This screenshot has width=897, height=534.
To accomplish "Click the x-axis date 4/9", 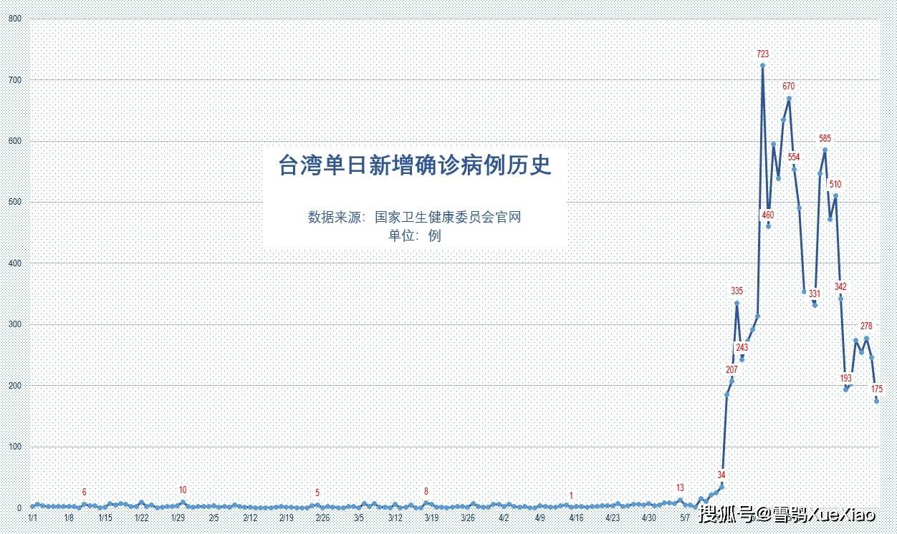I will pos(540,517).
